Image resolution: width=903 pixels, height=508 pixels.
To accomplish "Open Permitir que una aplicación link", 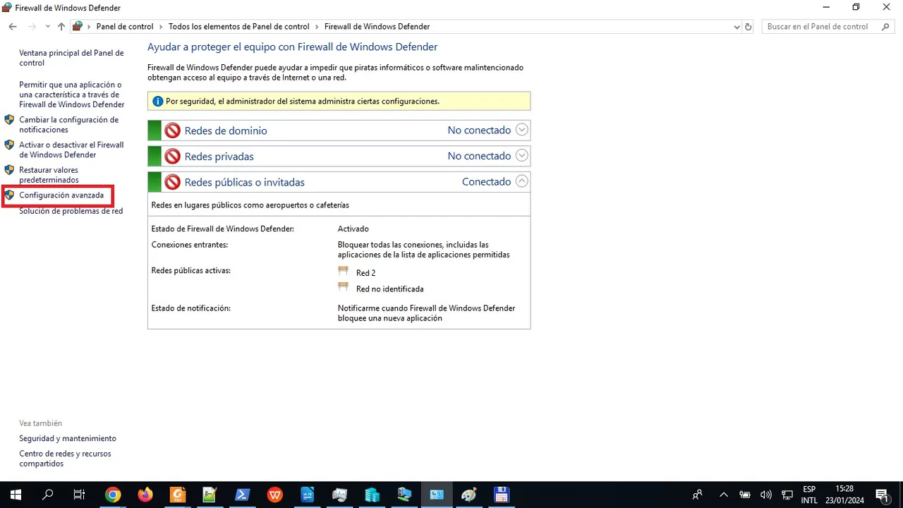I will (x=72, y=95).
